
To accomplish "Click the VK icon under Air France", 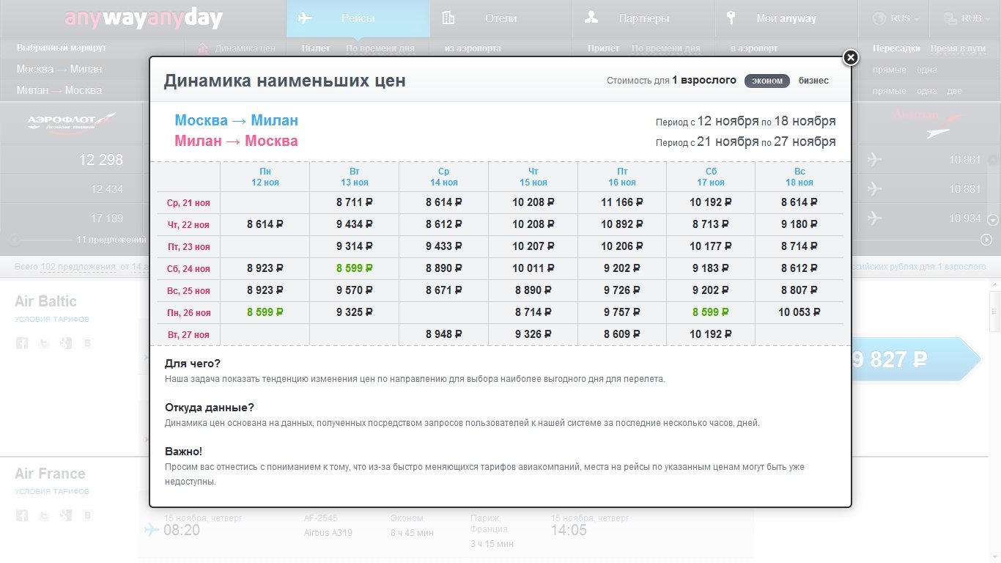I will click(x=88, y=515).
